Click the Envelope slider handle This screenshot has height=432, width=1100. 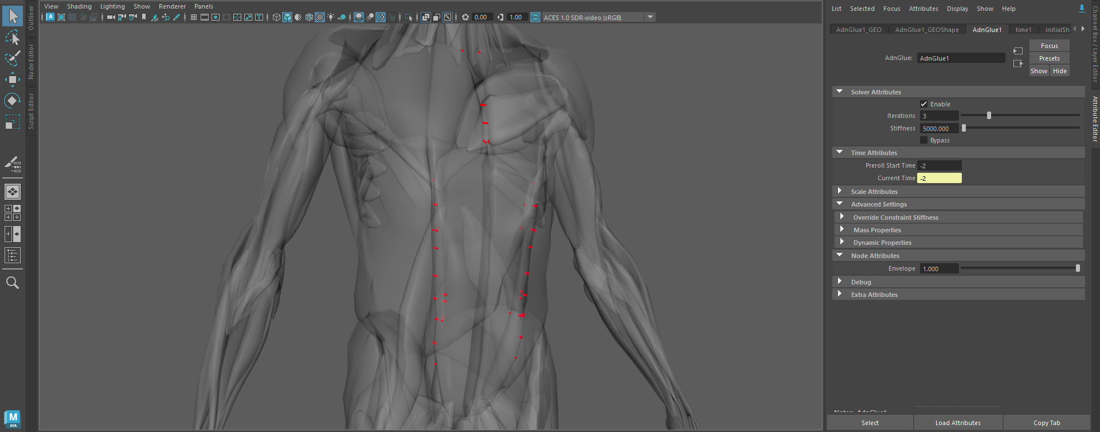1078,268
